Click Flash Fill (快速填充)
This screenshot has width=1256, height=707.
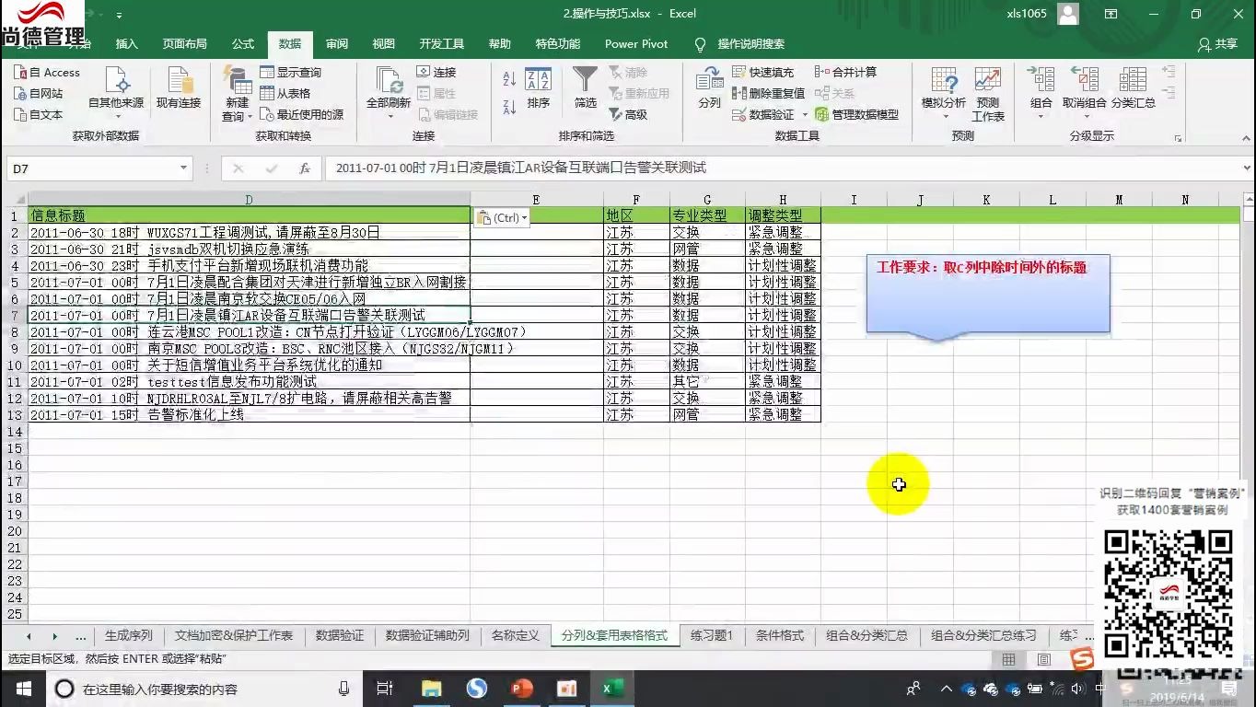click(x=762, y=73)
